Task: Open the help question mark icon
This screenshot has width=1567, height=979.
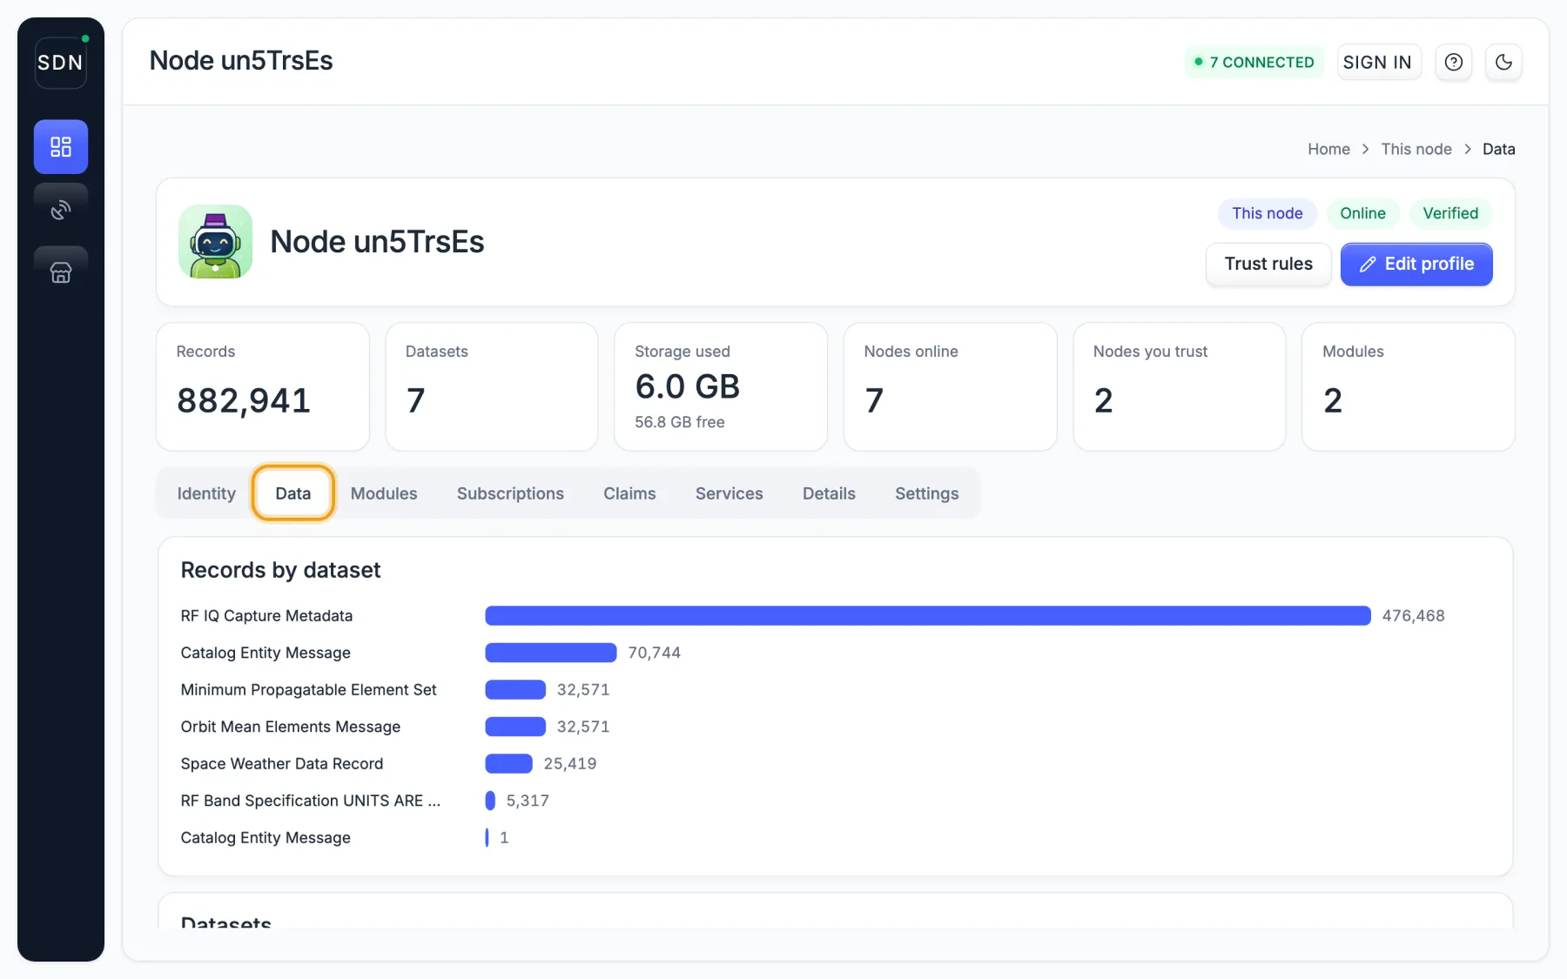Action: click(x=1454, y=63)
